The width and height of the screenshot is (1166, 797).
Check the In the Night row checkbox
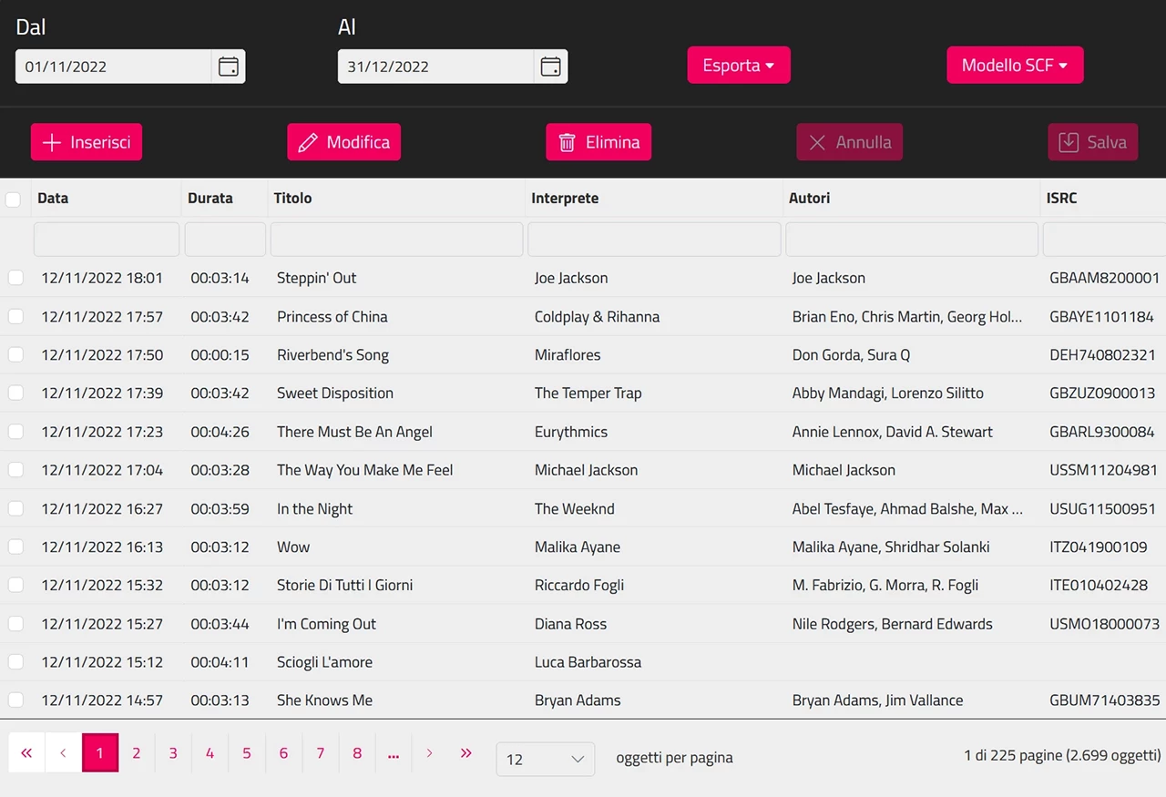(15, 508)
